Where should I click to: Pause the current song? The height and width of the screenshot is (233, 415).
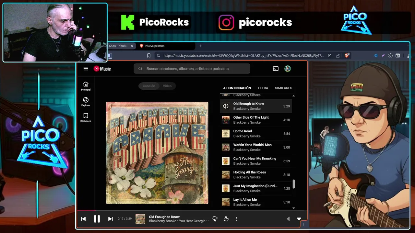click(97, 219)
